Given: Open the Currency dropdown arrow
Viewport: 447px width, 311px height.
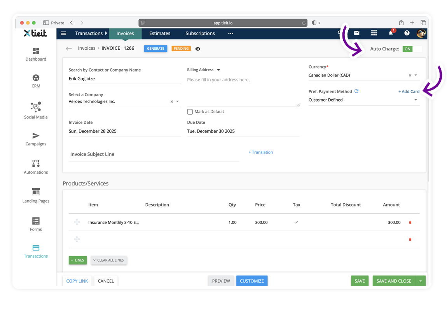Looking at the screenshot, I should click(x=416, y=75).
